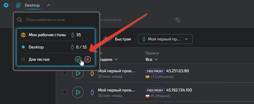
Task: Click the 'LT (Lithuania)' country label
Action: pos(162,77)
